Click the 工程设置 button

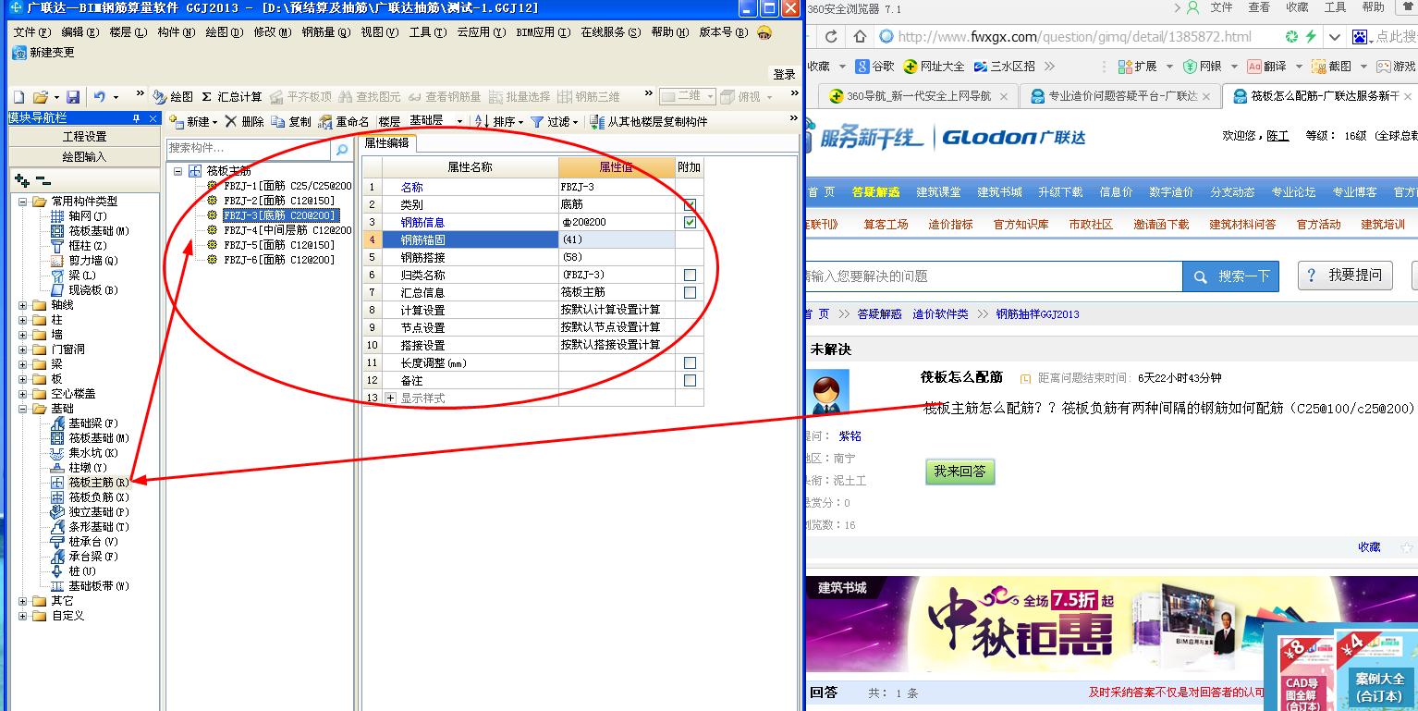(84, 137)
